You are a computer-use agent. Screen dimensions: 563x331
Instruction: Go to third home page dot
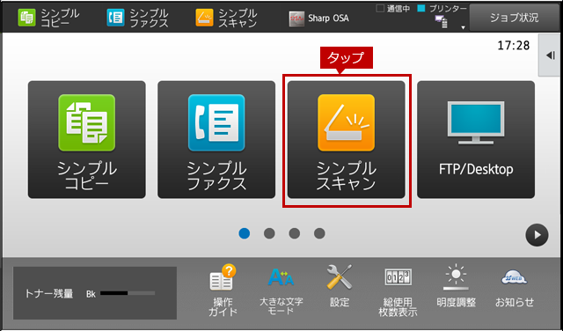point(295,233)
